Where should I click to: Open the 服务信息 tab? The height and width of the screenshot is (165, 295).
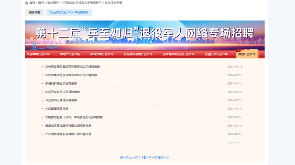click(35, 13)
